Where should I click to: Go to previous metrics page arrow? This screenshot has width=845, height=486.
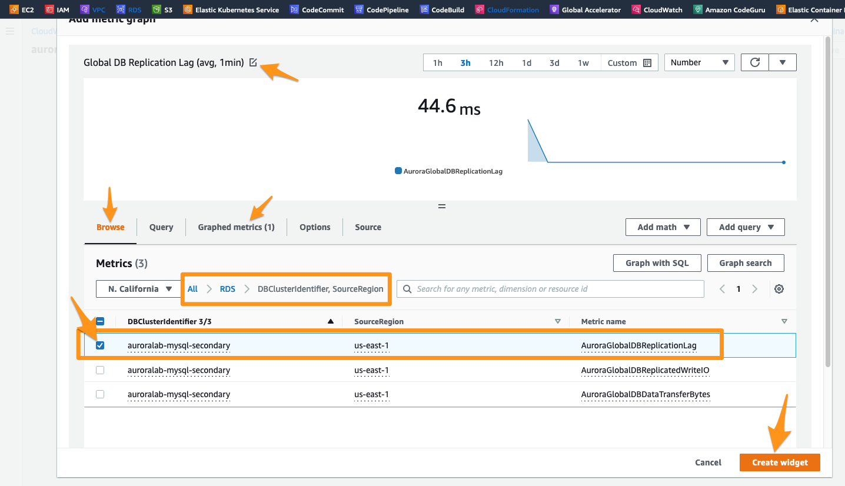[723, 289]
